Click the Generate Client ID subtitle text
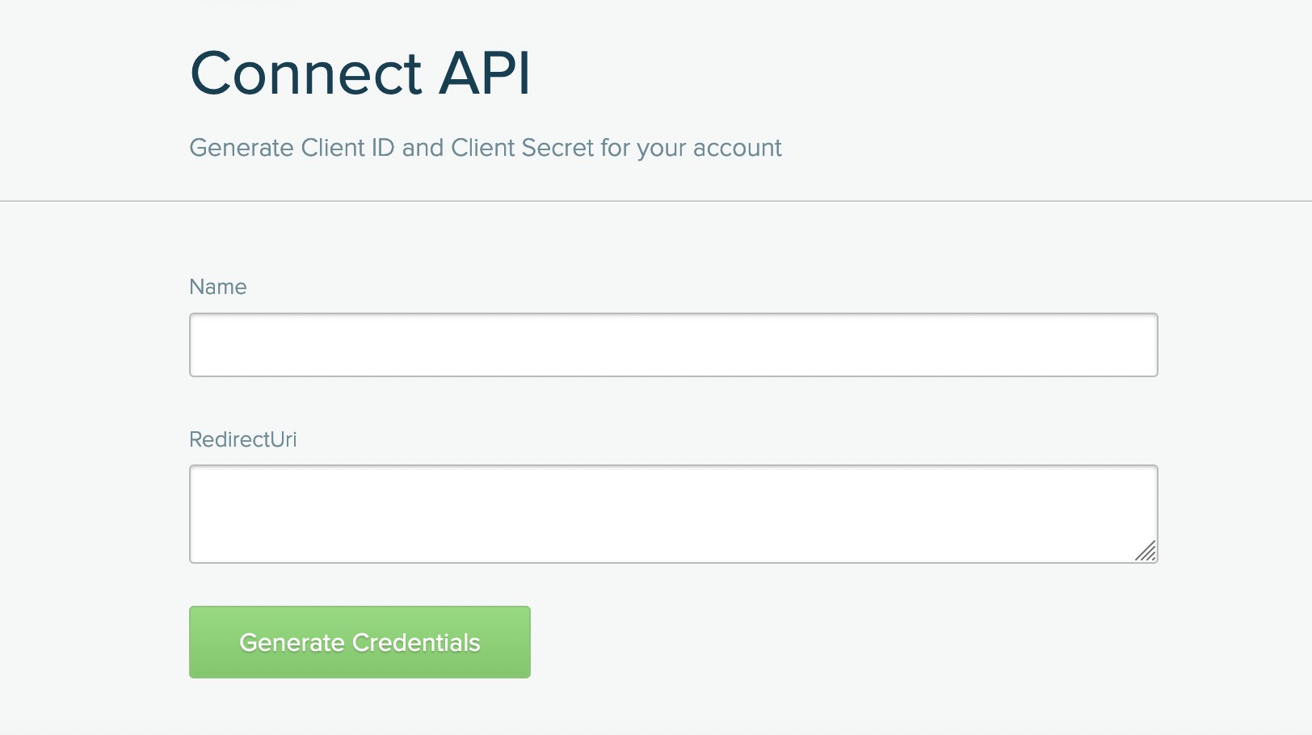 [486, 148]
